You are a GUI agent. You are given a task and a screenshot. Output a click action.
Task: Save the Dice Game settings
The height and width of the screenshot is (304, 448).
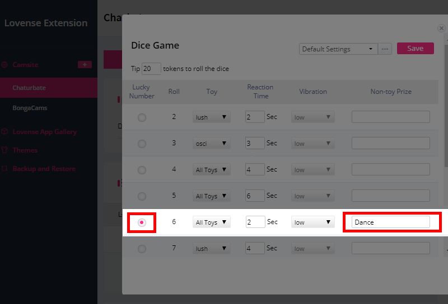415,49
